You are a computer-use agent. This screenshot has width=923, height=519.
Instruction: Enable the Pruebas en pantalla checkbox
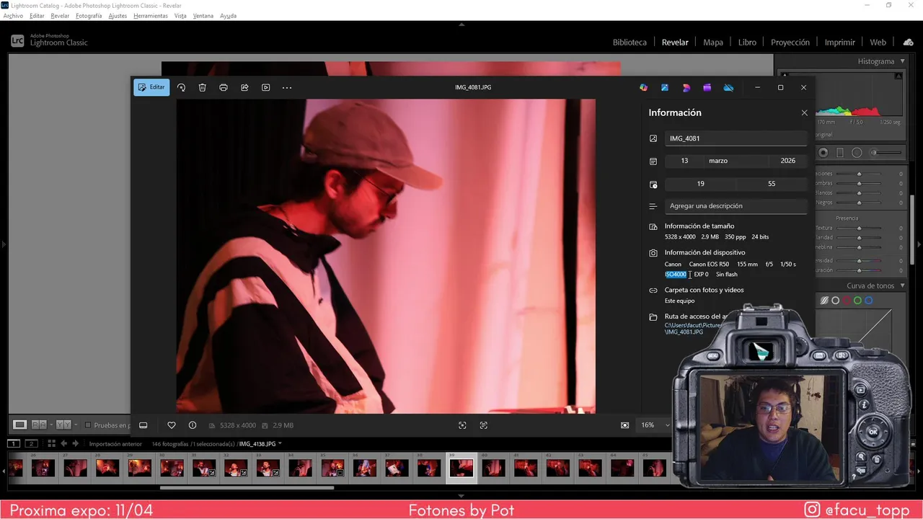[88, 425]
